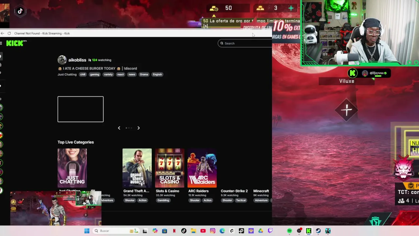Select the variety tag
The image size is (419, 236).
pos(108,74)
